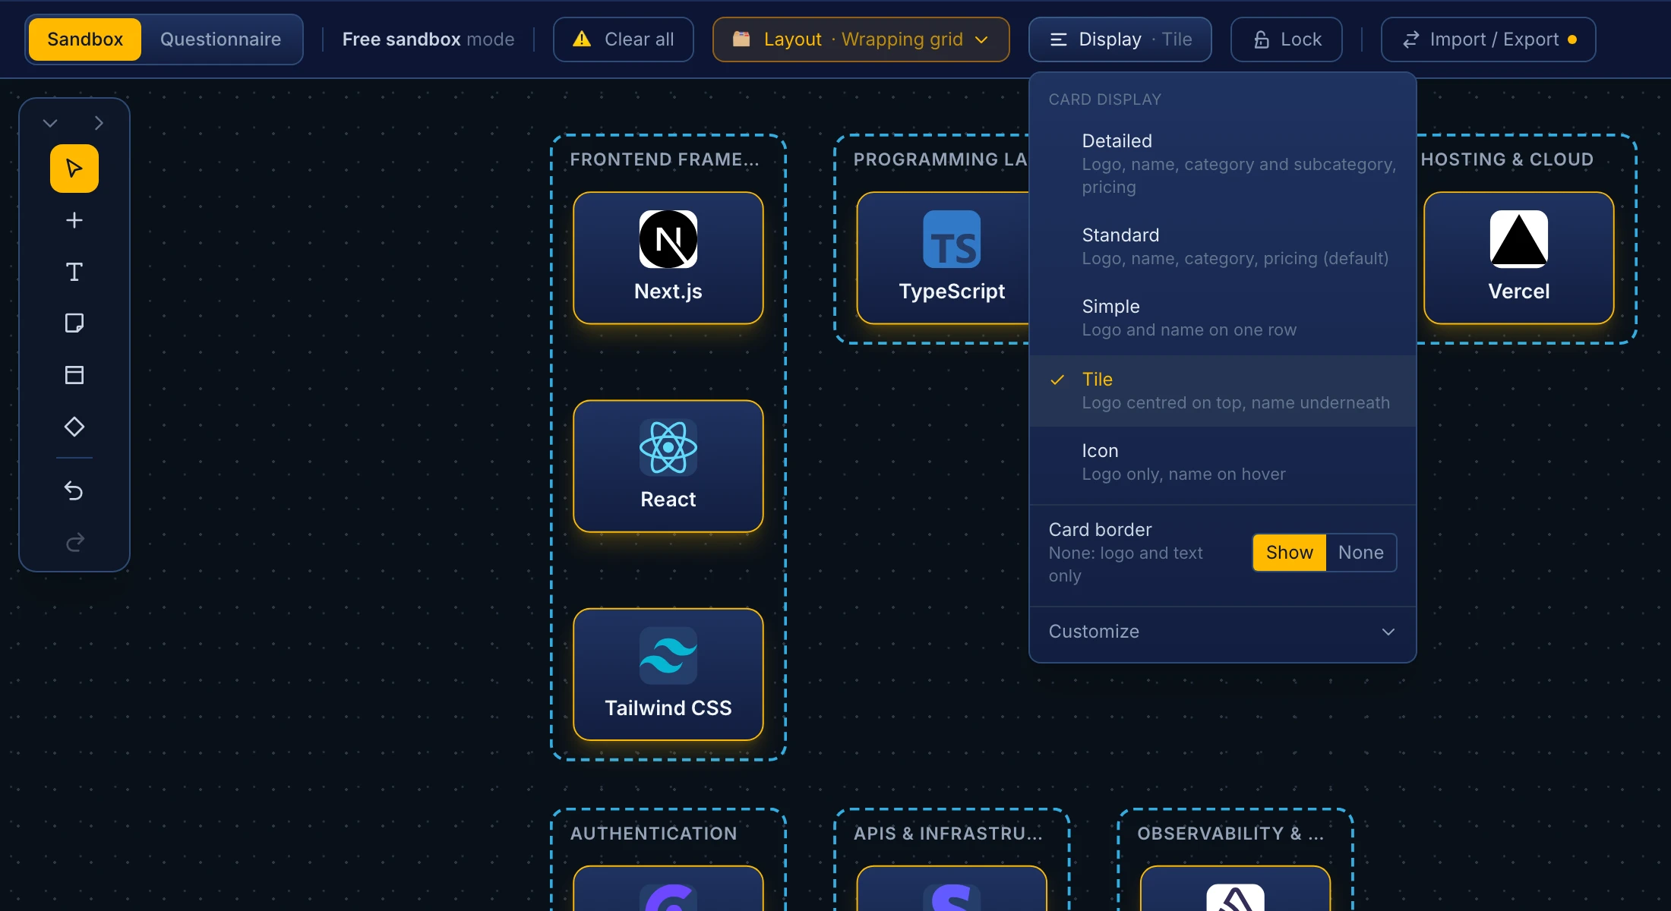Switch to Questionnaire mode

click(220, 39)
